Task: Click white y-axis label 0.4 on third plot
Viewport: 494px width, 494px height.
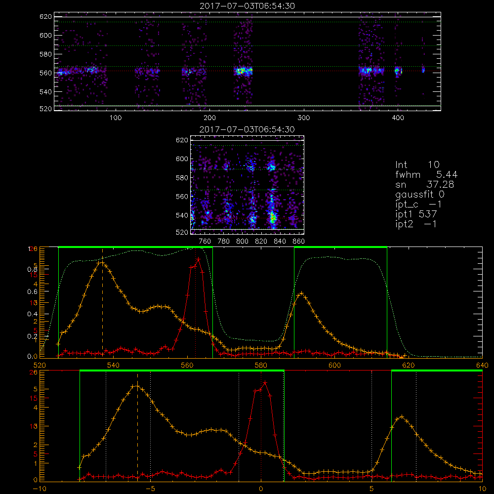Action: 32,314
